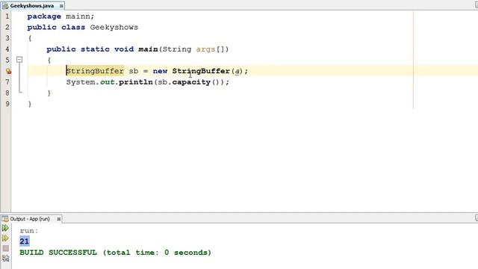The height and width of the screenshot is (269, 478).
Task: Click the class name Geekyshows on line 2
Action: click(x=114, y=28)
